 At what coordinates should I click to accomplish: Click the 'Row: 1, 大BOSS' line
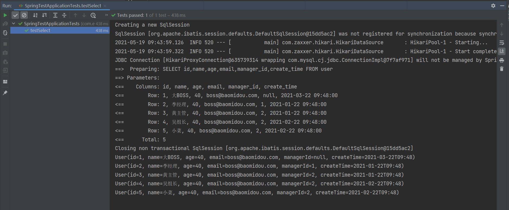[x=226, y=96]
